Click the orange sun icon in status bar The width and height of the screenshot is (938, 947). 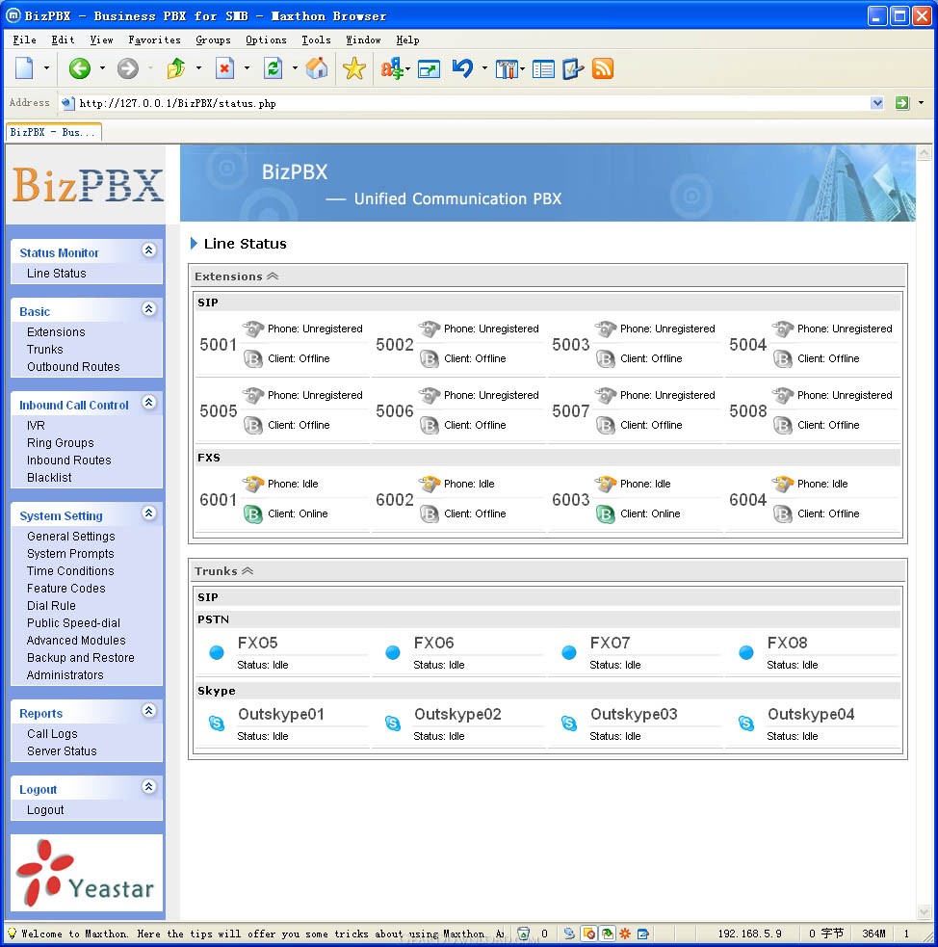[625, 934]
